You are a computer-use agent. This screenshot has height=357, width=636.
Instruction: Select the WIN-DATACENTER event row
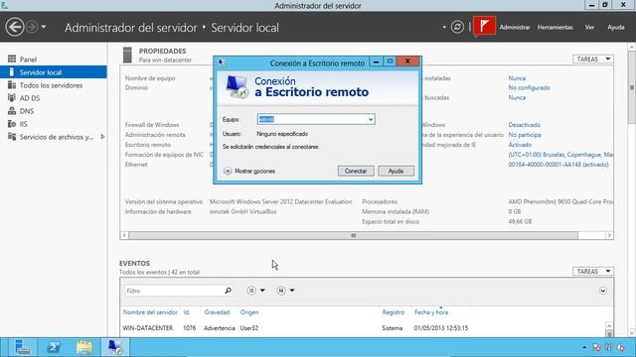click(x=363, y=328)
